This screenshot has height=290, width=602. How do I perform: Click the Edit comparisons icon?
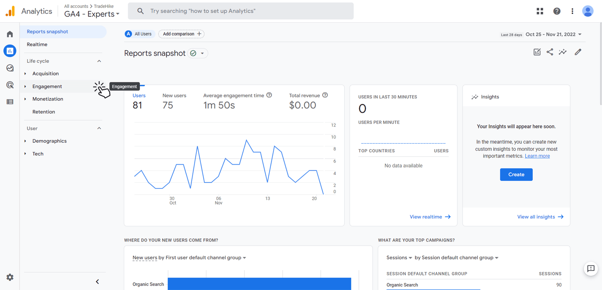click(537, 52)
